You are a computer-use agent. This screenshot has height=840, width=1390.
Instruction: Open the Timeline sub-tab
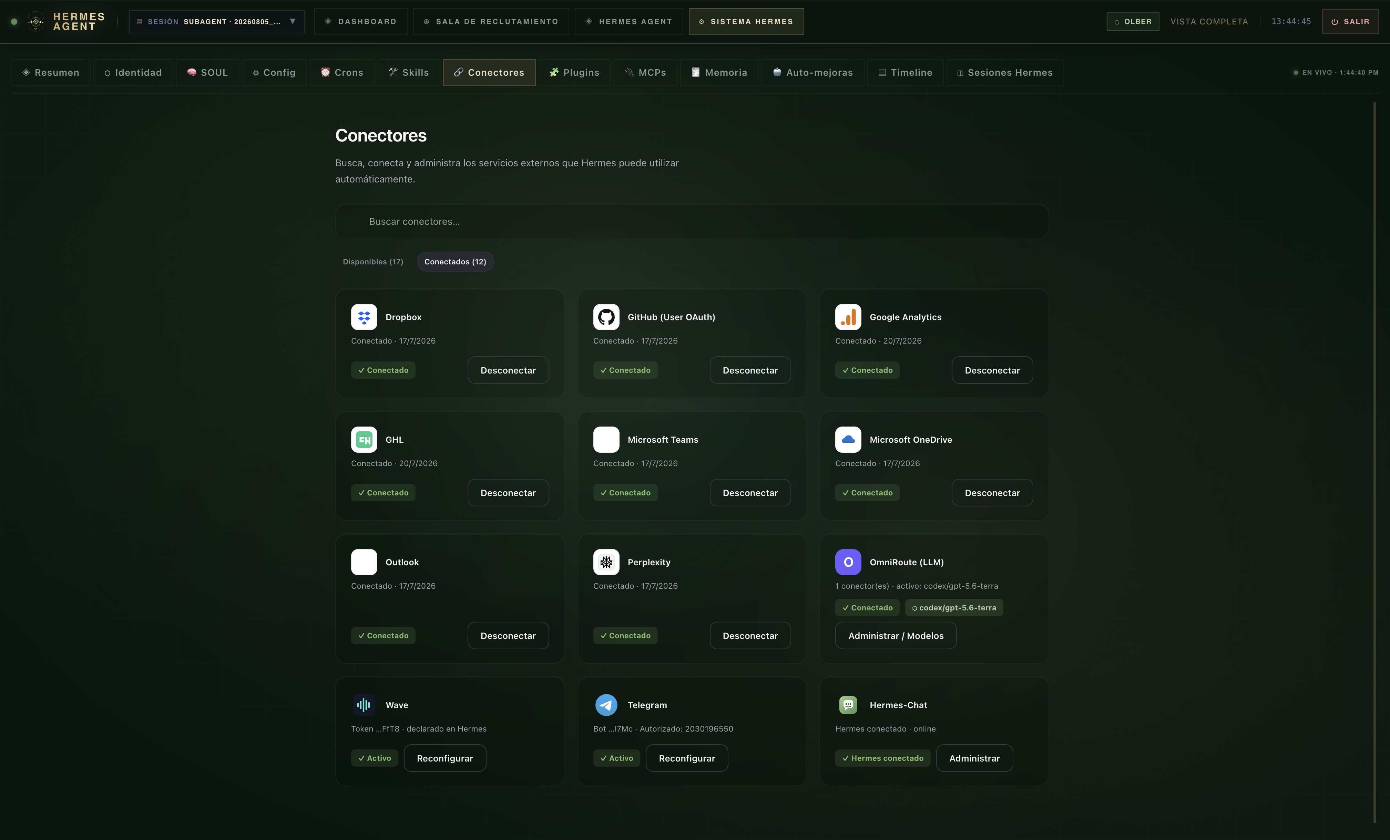pos(905,72)
